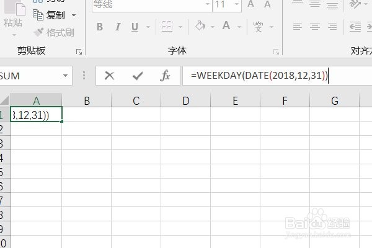Apply cell borders icon
The height and width of the screenshot is (248, 372).
point(167,26)
